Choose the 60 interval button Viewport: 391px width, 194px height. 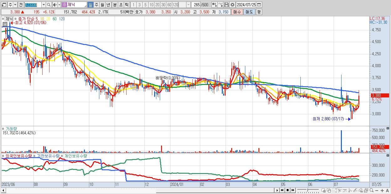click(x=169, y=5)
